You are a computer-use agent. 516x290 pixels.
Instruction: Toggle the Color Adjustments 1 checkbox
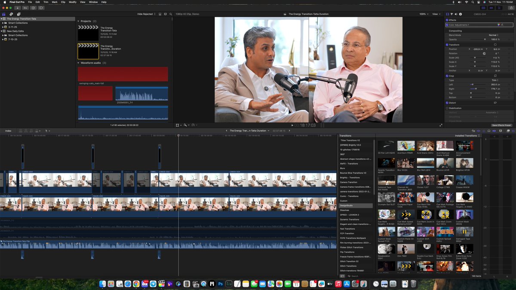tap(447, 25)
